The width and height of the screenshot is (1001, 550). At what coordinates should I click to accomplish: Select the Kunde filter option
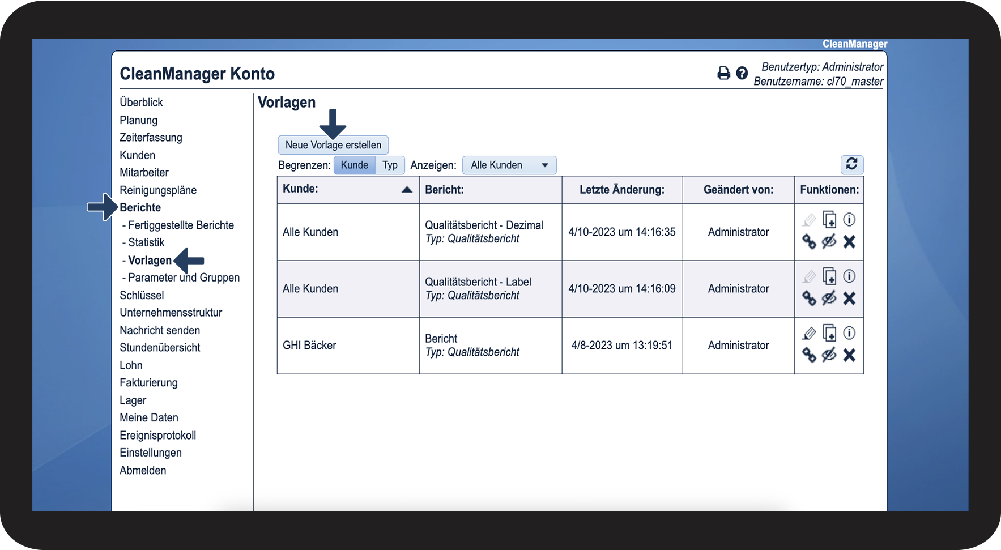(355, 165)
